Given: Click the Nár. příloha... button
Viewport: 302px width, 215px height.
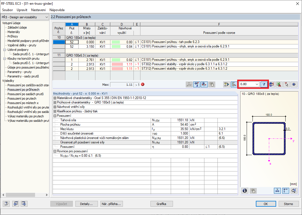Looking at the screenshot, I should pyautogui.click(x=112, y=204).
